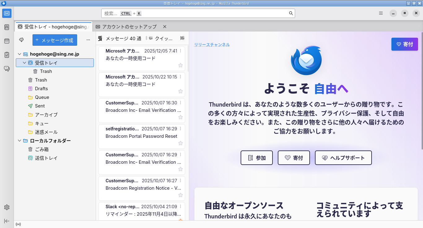Screen dimensions: 423x228
Task: Click the 寄付 donate button
Action: 405,44
